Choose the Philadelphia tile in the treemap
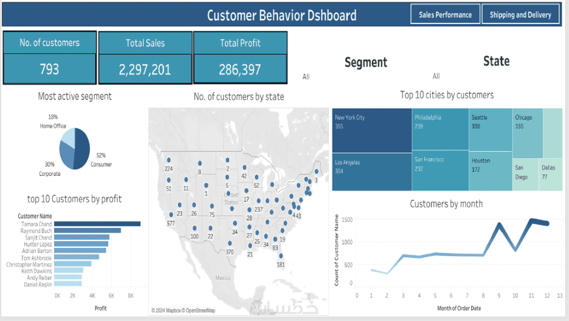 440,129
